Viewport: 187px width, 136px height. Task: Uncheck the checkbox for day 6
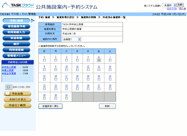point(99,60)
